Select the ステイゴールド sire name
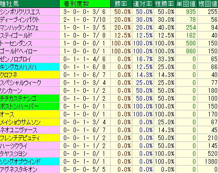218x173 pixels. pyautogui.click(x=16, y=35)
